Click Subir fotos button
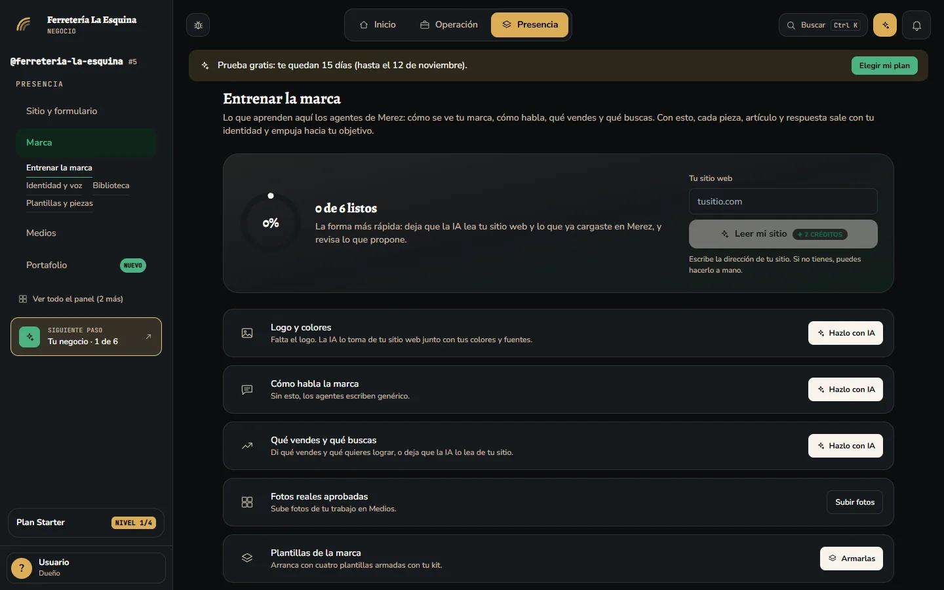Viewport: 944px width, 590px height. [855, 502]
